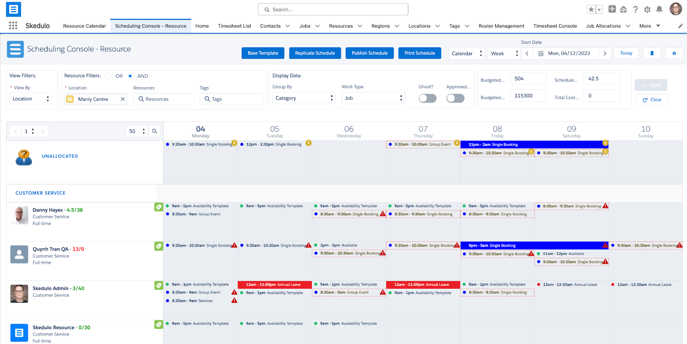This screenshot has height=344, width=687.
Task: Click the favorites star icon
Action: tap(591, 9)
